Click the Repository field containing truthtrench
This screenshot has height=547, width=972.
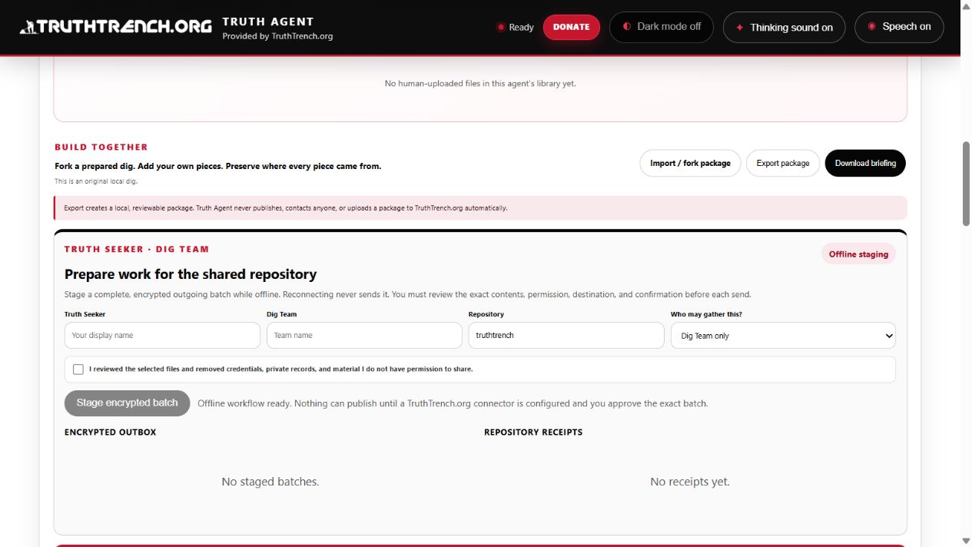click(x=566, y=336)
